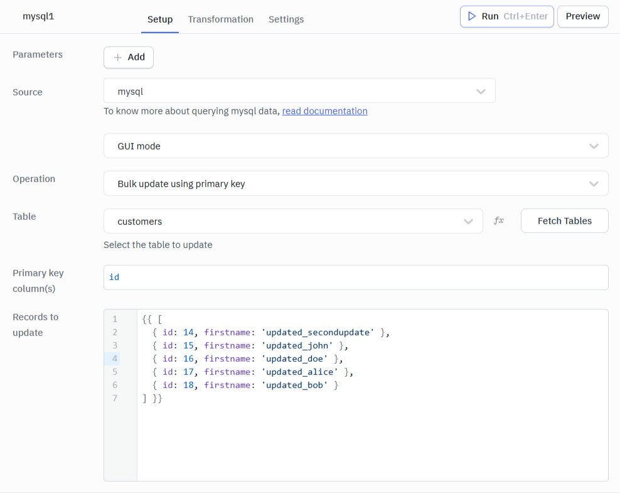Click the fx icon next to Table dropdown
The height and width of the screenshot is (493, 620).
point(499,220)
